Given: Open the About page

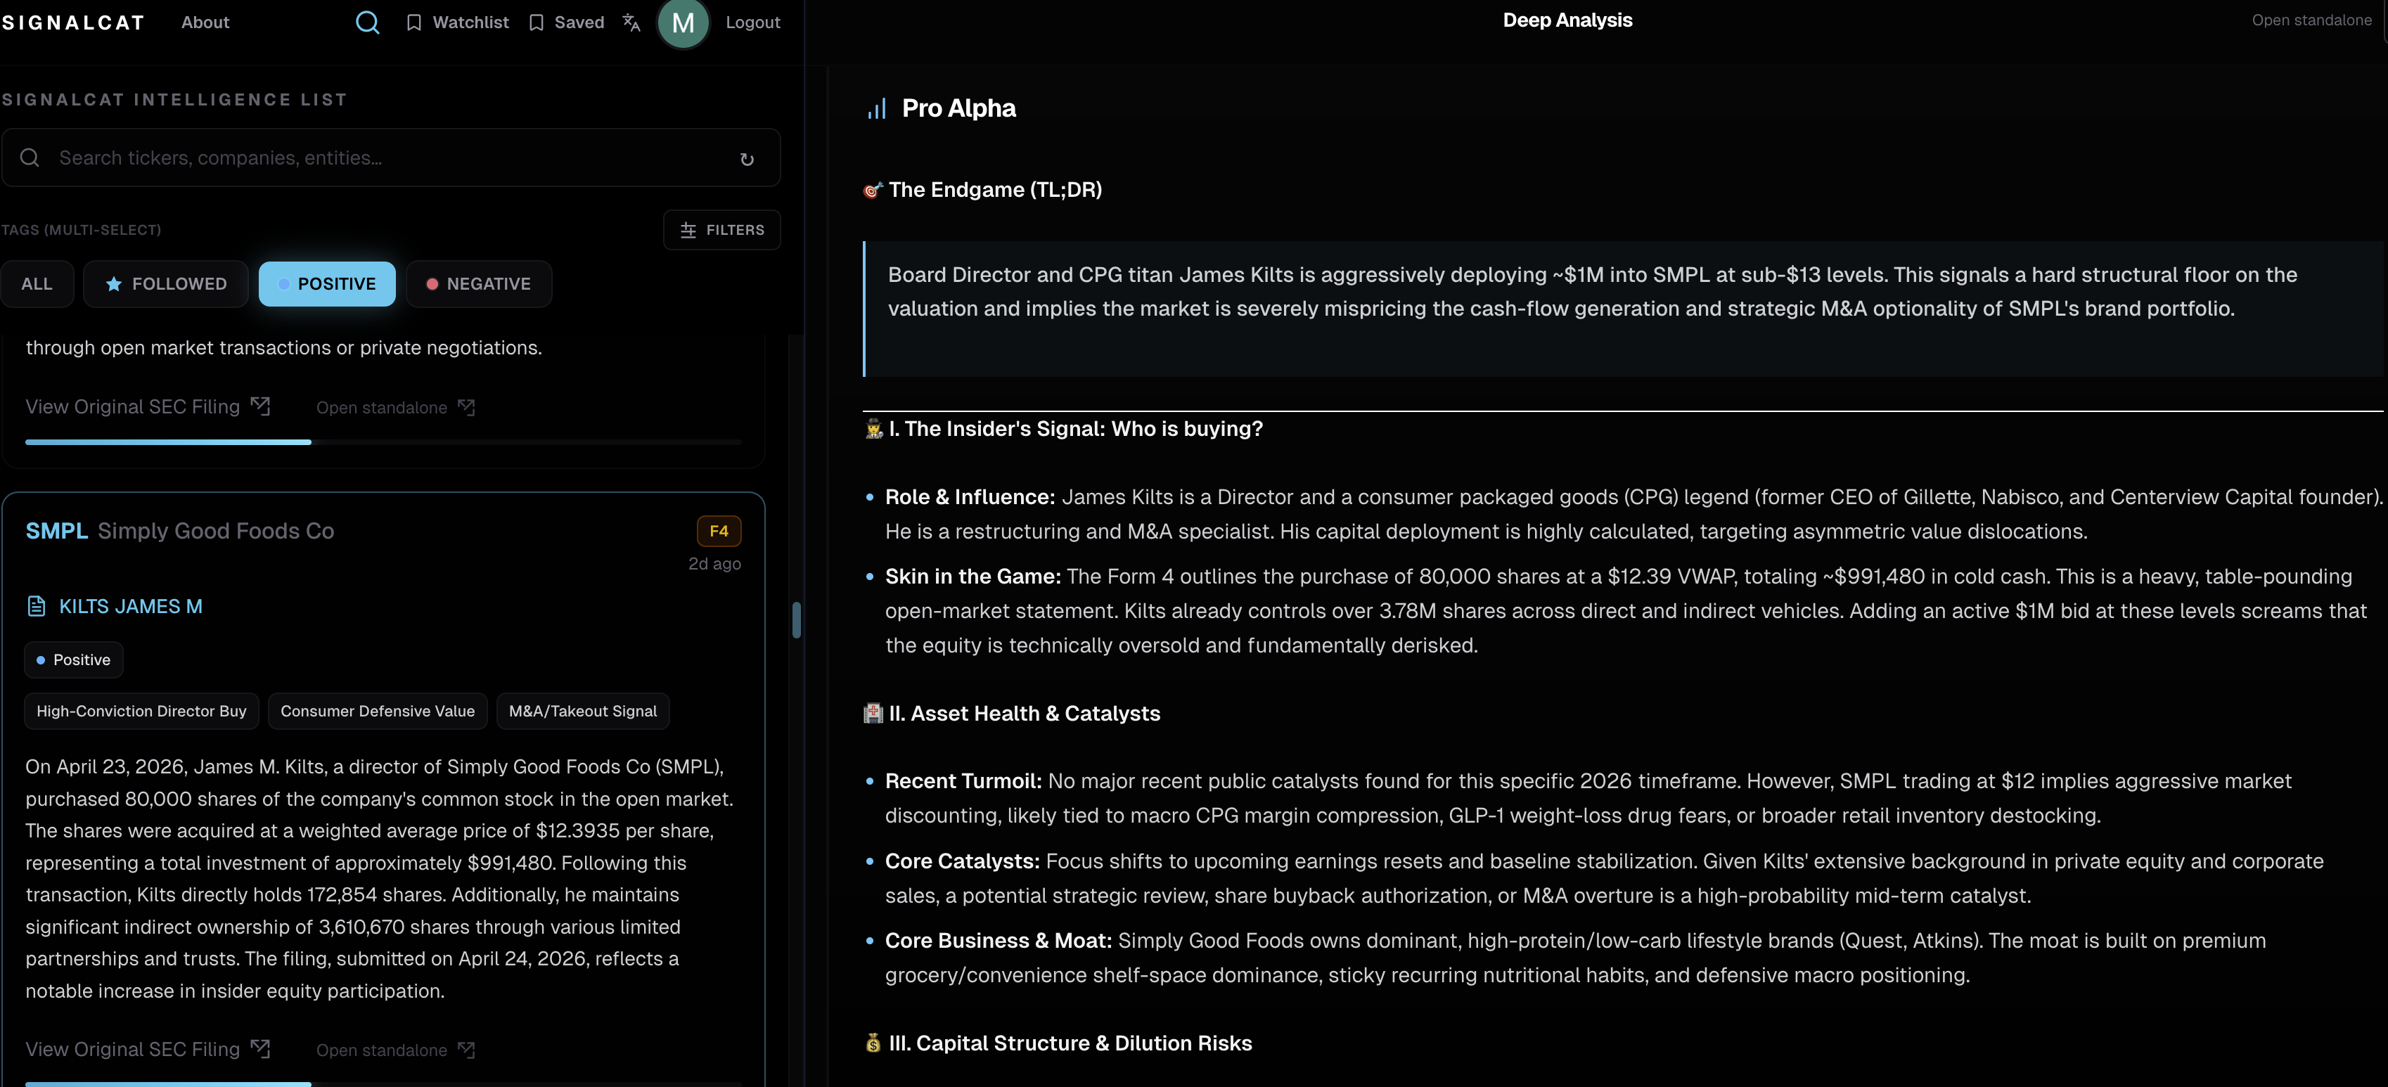Looking at the screenshot, I should 205,22.
